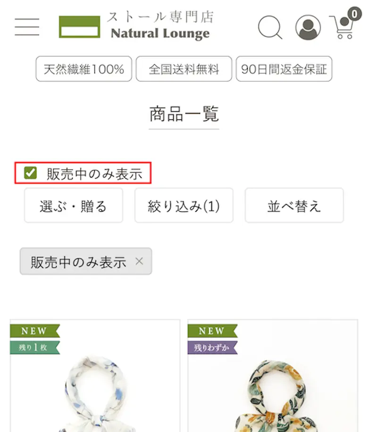Click the 天然繊維100% badge

click(84, 69)
